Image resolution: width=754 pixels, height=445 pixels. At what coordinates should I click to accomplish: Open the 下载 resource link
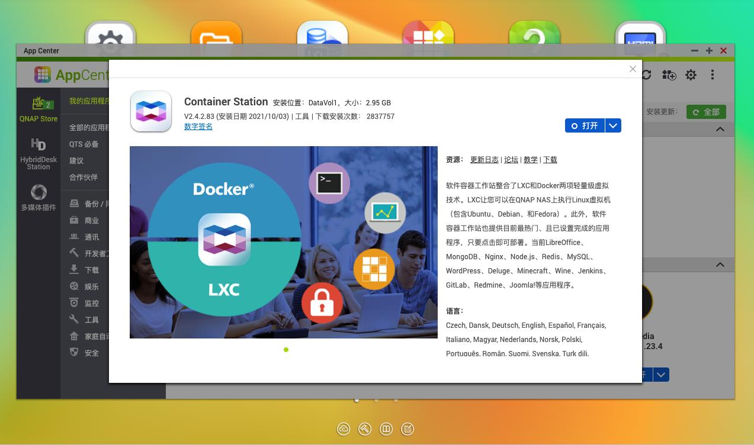[x=550, y=160]
